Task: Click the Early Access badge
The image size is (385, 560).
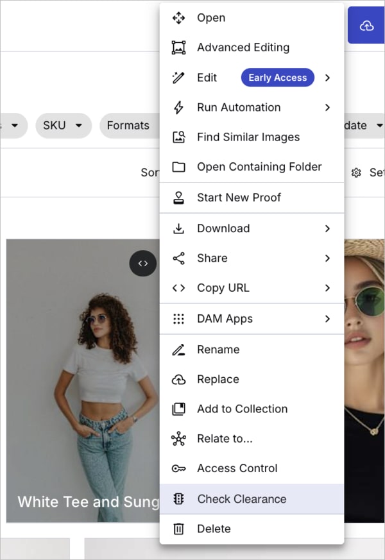Action: [x=277, y=78]
